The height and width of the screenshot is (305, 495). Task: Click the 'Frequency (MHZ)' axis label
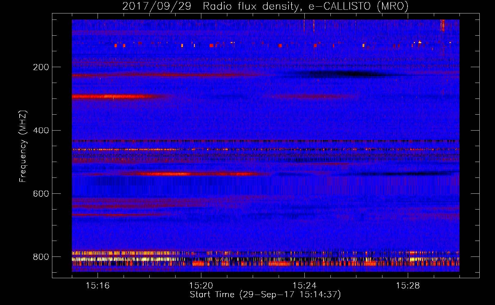(x=23, y=146)
